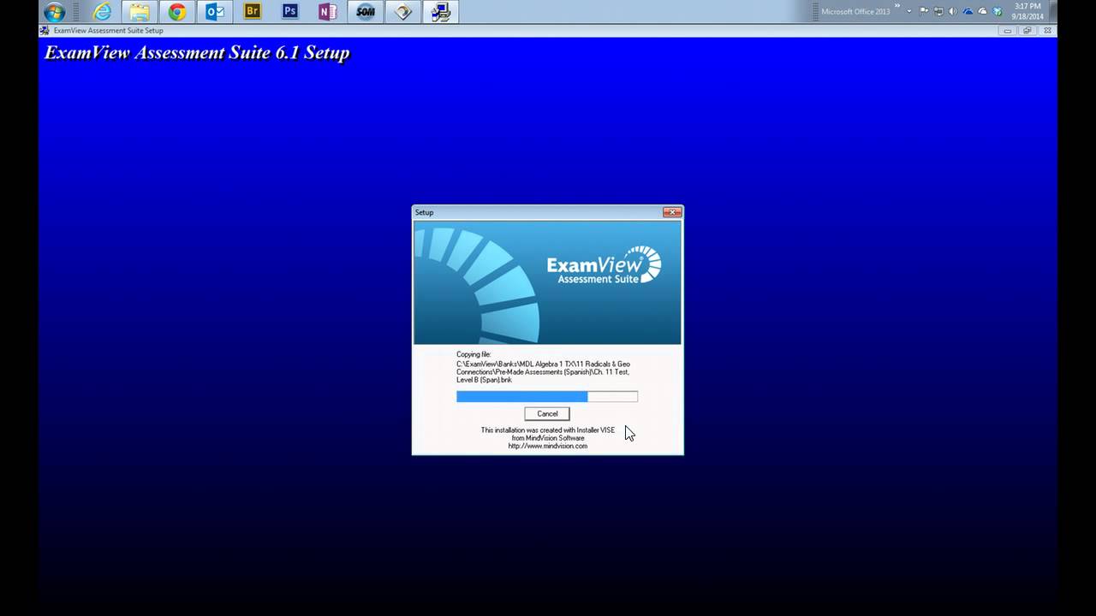Image resolution: width=1096 pixels, height=616 pixels.
Task: Open OneNote from the taskbar
Action: 327,12
